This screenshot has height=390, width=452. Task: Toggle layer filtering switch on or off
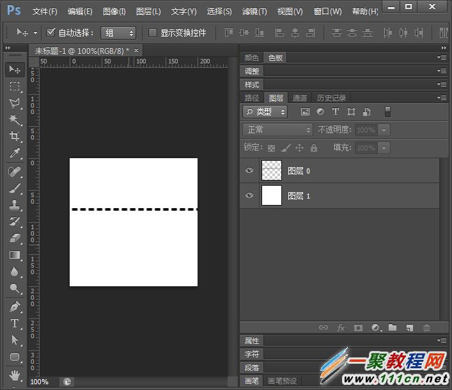[x=387, y=111]
